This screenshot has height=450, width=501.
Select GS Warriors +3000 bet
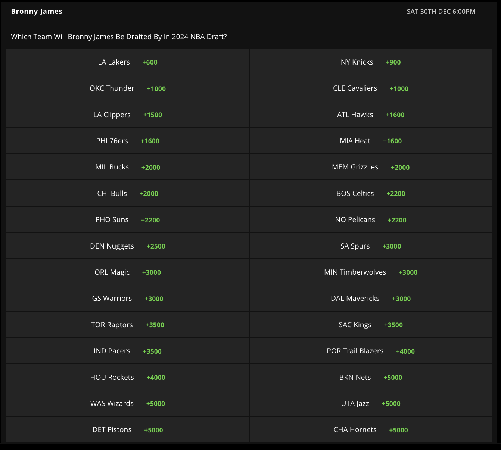click(128, 299)
